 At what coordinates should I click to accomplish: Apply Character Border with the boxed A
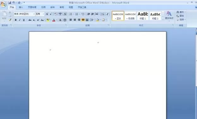pyautogui.click(x=65, y=14)
